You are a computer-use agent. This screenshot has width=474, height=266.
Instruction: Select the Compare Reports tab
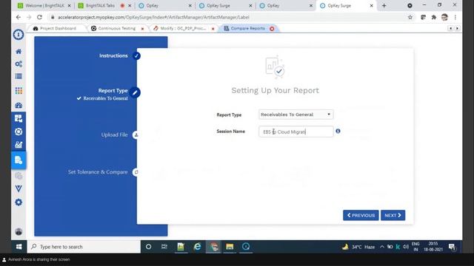pos(244,28)
